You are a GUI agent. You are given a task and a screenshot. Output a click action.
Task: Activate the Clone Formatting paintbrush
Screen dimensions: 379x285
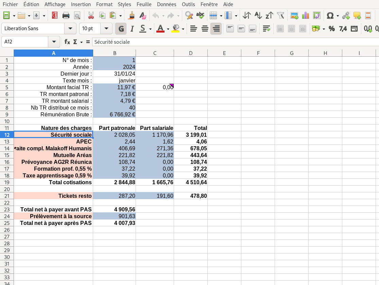[x=132, y=16]
